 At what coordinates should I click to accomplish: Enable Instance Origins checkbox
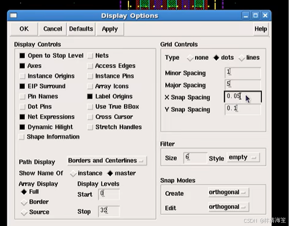coord(22,76)
